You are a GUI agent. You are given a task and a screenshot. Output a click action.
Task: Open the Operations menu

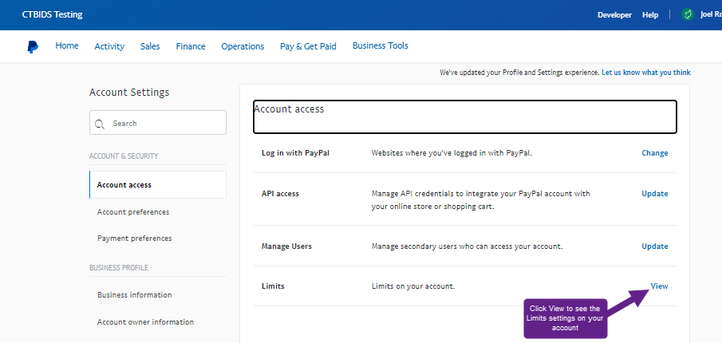pyautogui.click(x=243, y=46)
